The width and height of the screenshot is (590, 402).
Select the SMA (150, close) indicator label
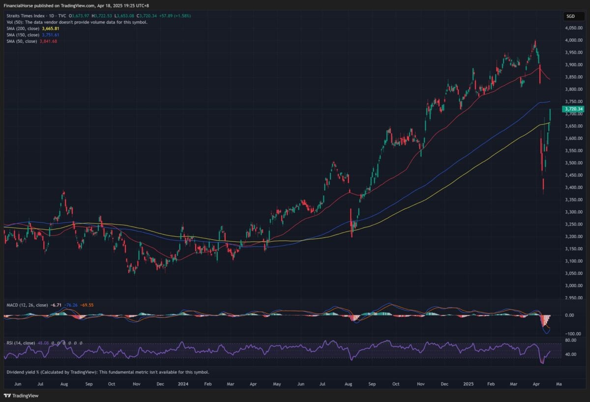point(24,35)
